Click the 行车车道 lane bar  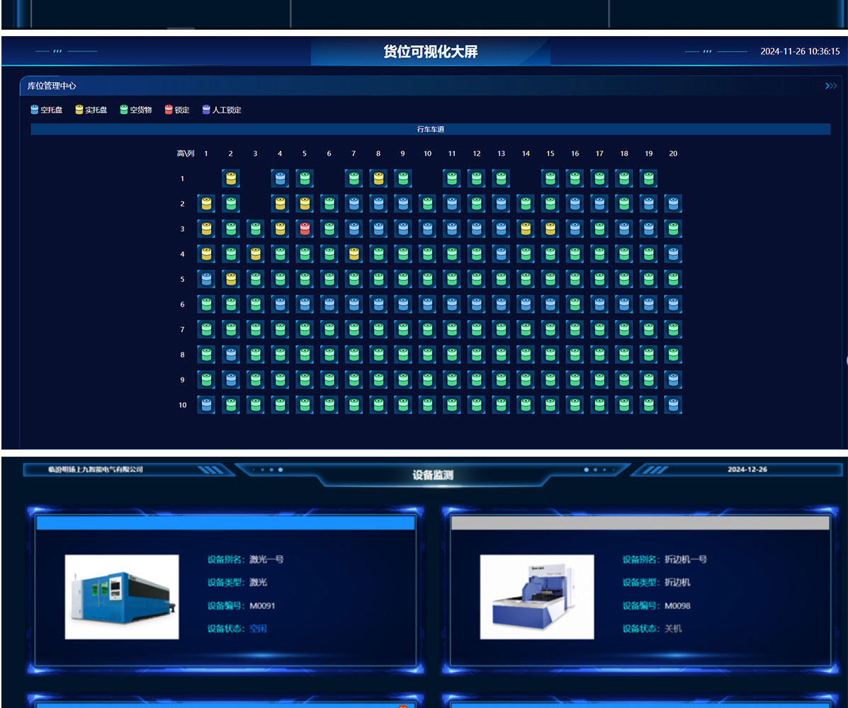430,130
